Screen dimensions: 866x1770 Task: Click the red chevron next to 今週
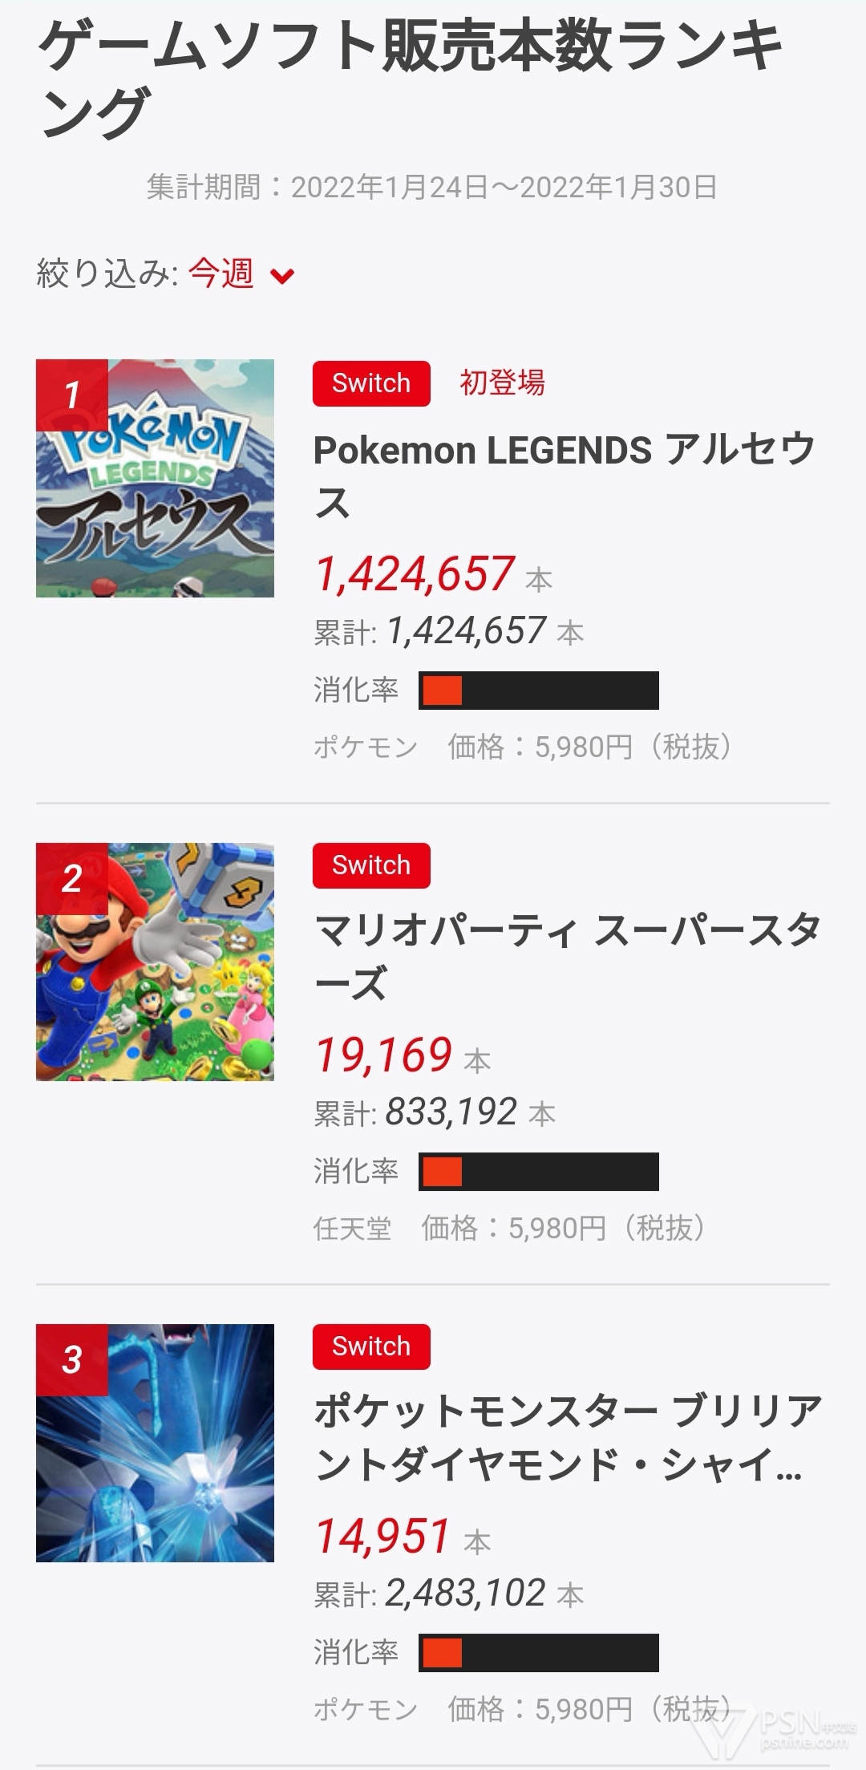[282, 277]
